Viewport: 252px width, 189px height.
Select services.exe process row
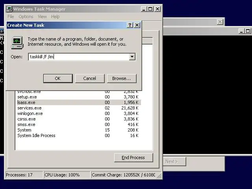pyautogui.click(x=79, y=108)
